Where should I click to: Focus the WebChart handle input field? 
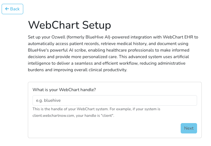point(115,100)
